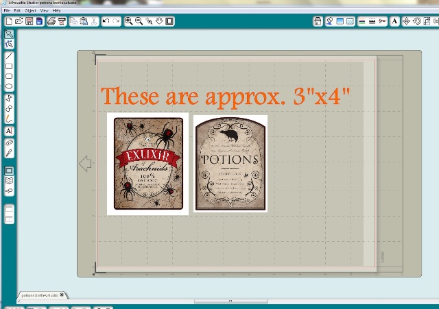Open the fill color paint bucket
This screenshot has width=439, height=309.
(x=329, y=21)
